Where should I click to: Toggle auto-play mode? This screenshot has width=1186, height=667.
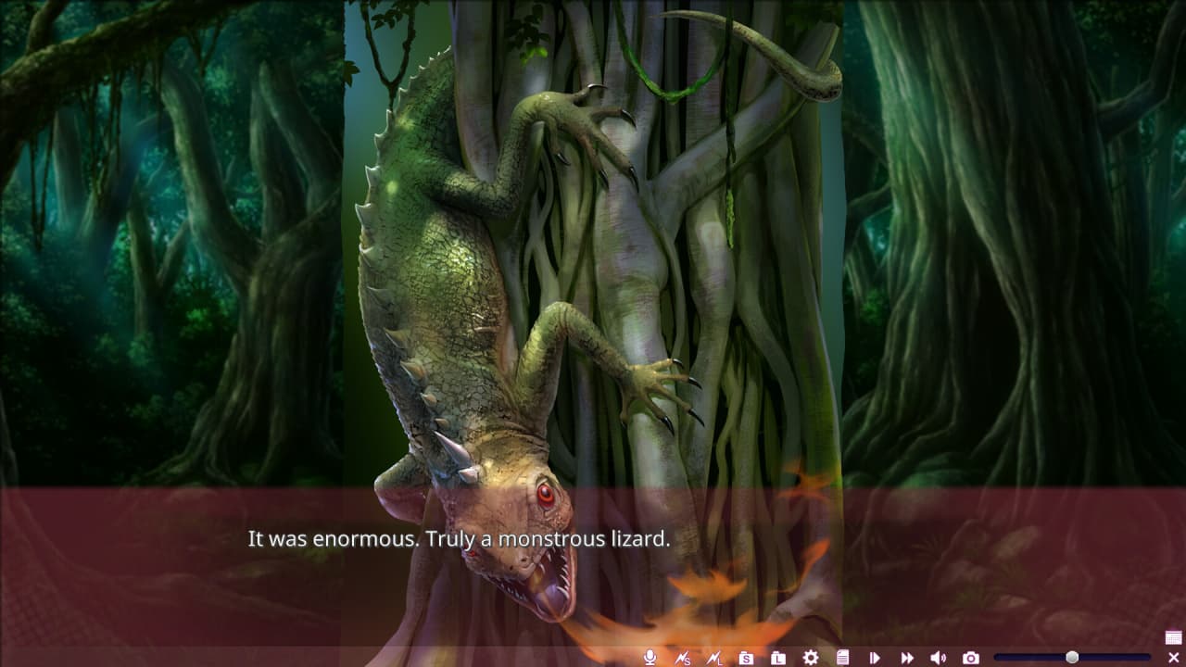point(875,658)
